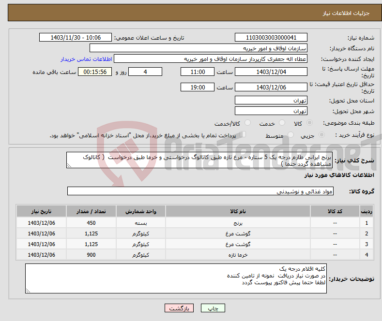
Task: Click quantity 1,125 in row 2
Action: click(91, 233)
